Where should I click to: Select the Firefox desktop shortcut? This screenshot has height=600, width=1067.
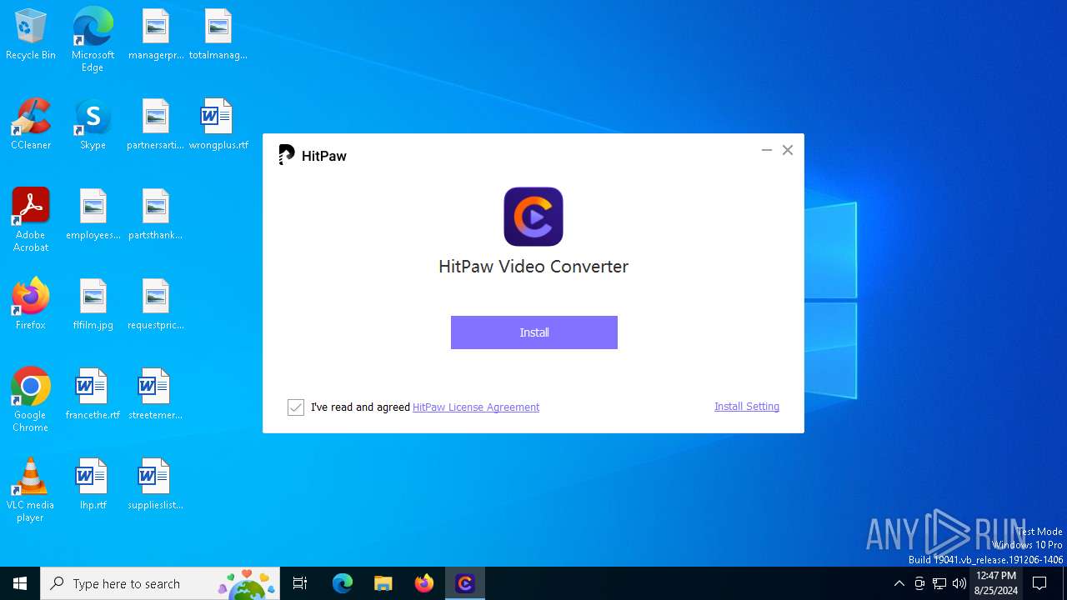pos(31,305)
